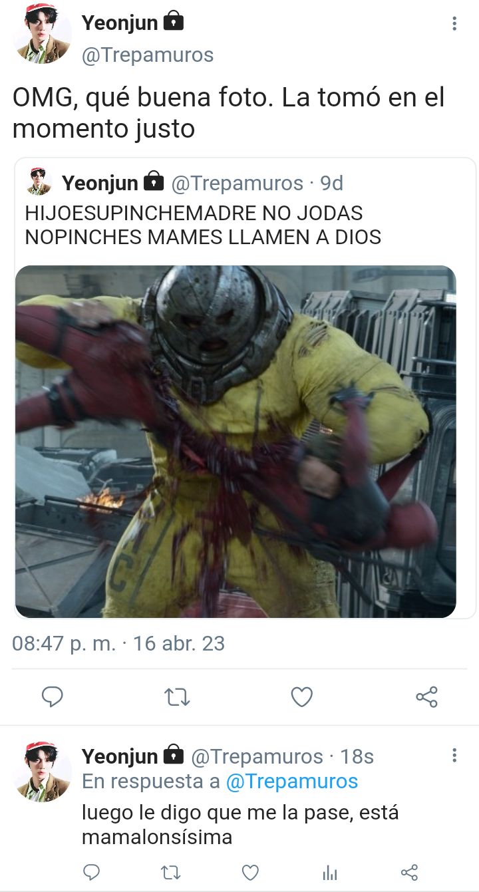Retweet the main tweet
The image size is (479, 892).
[x=177, y=697]
